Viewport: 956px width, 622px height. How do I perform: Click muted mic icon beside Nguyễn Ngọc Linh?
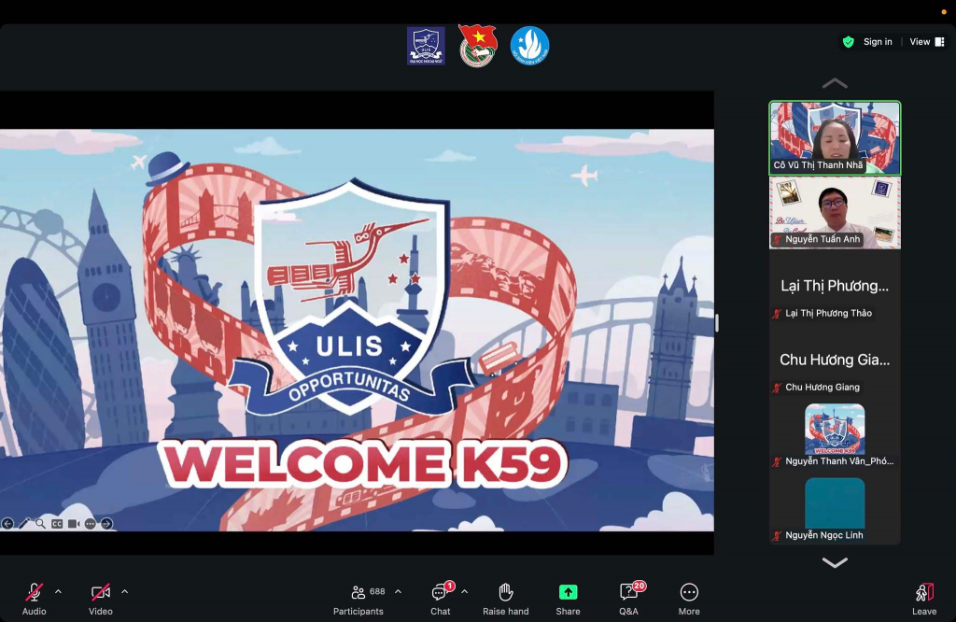778,535
